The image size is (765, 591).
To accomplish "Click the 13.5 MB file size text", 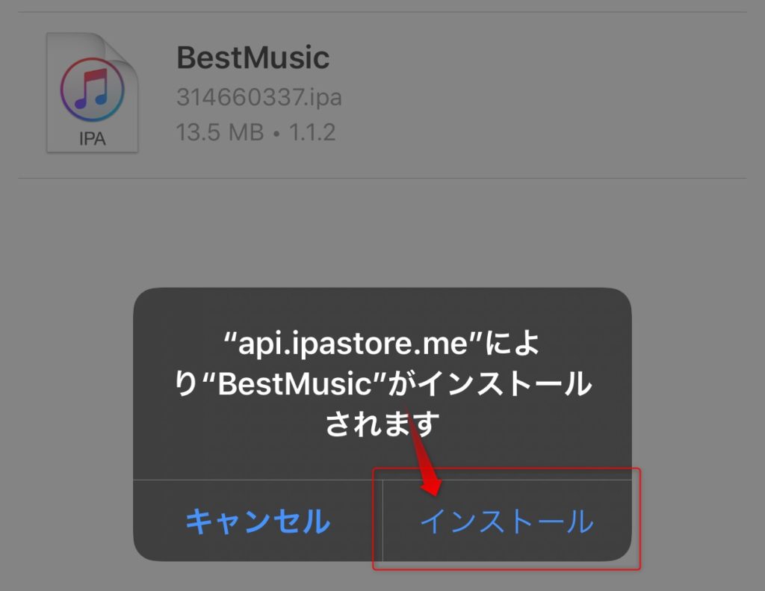I will coord(220,132).
